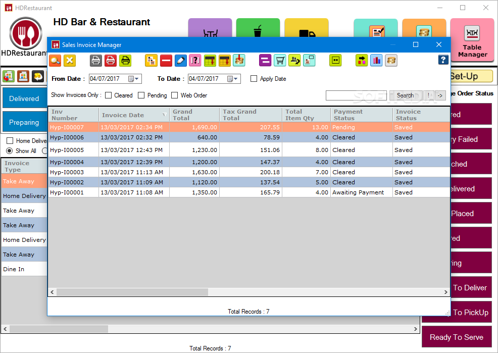
Task: Click the red minus delete icon
Action: coord(166,60)
